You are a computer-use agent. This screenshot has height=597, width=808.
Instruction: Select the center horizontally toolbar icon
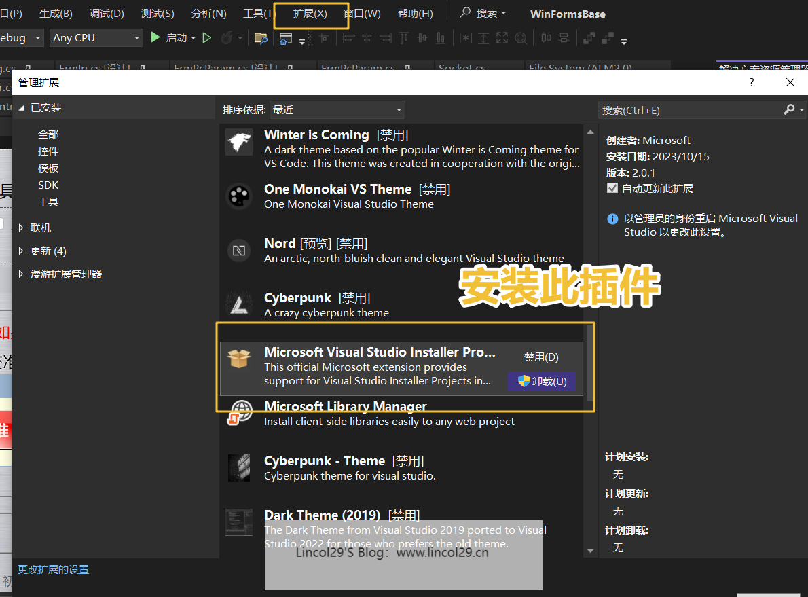coord(367,38)
